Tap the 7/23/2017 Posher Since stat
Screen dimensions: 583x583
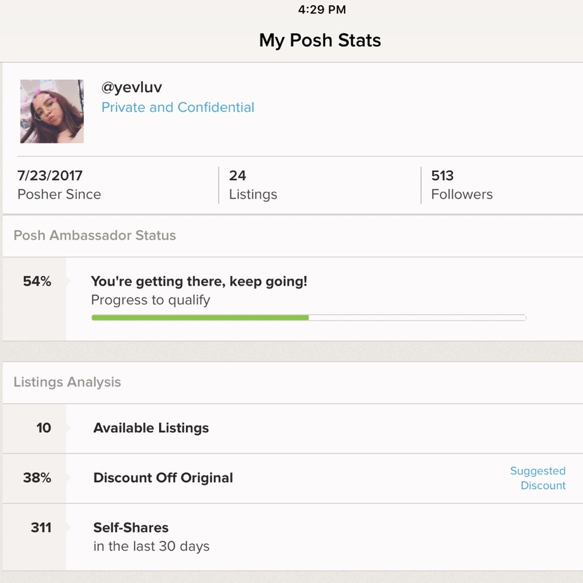[59, 185]
